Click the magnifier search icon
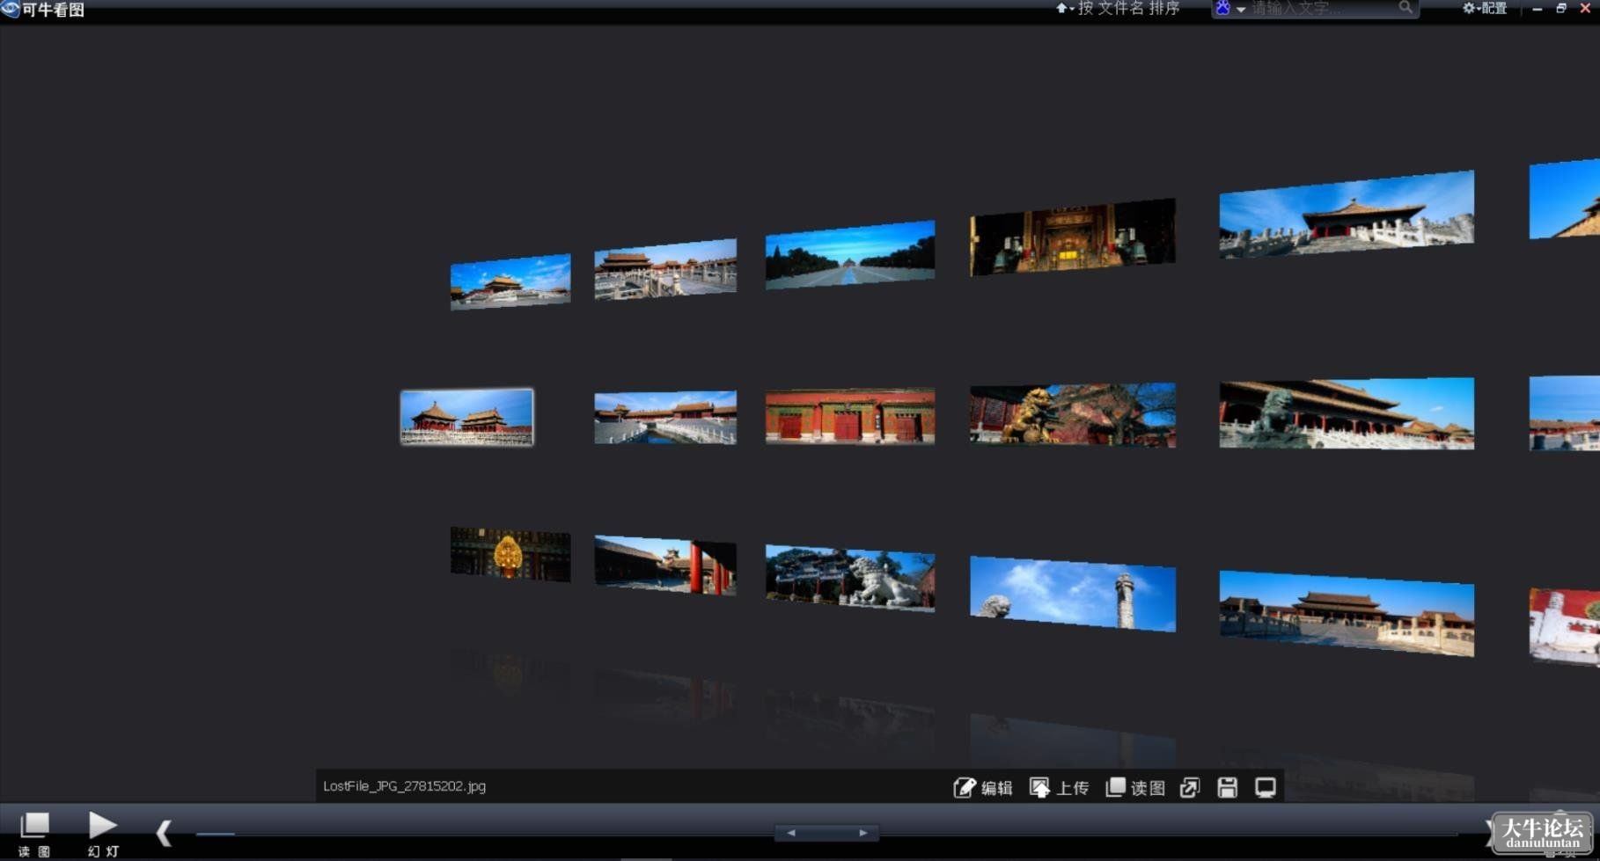The image size is (1600, 861). pyautogui.click(x=1406, y=8)
